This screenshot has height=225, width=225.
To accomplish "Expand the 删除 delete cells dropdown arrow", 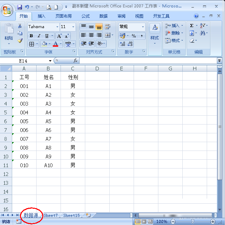I will tap(182, 33).
